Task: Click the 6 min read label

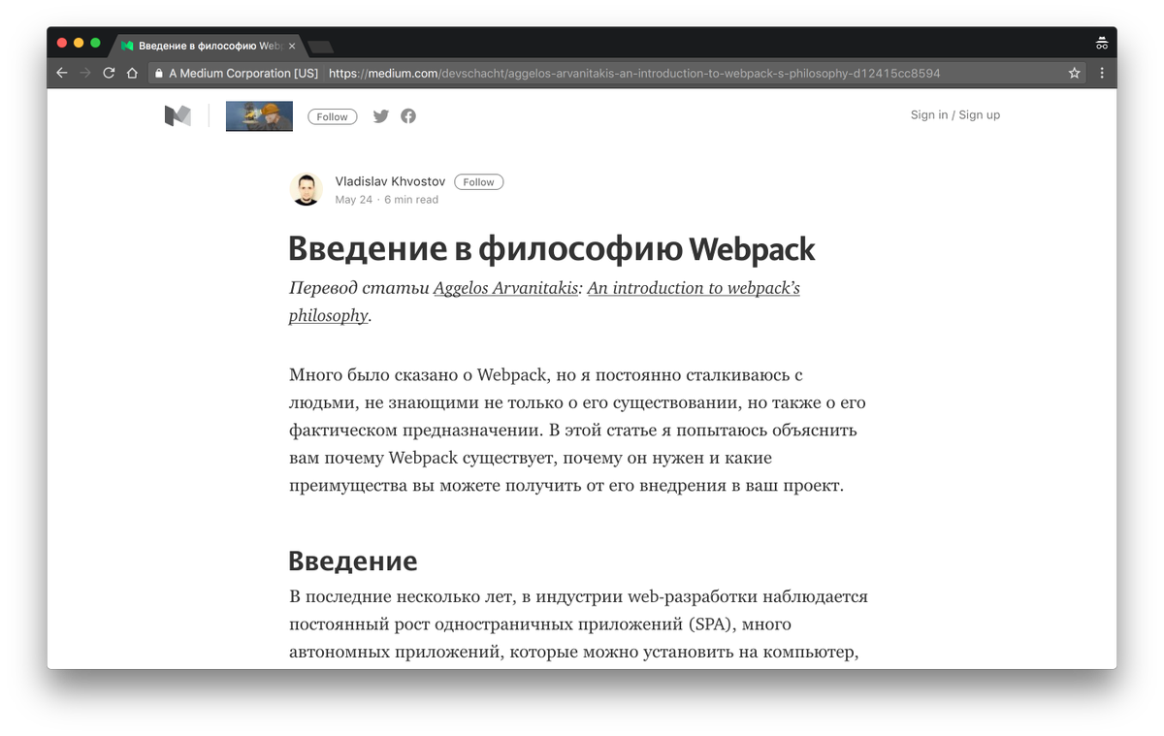Action: tap(411, 200)
